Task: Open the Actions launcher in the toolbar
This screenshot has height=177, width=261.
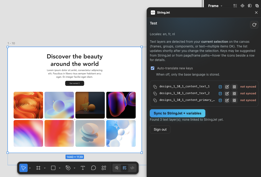Action: point(104,168)
